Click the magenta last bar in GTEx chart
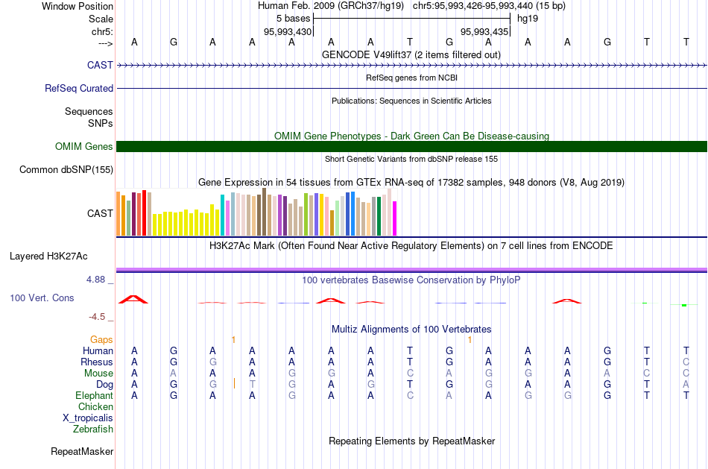 395,218
